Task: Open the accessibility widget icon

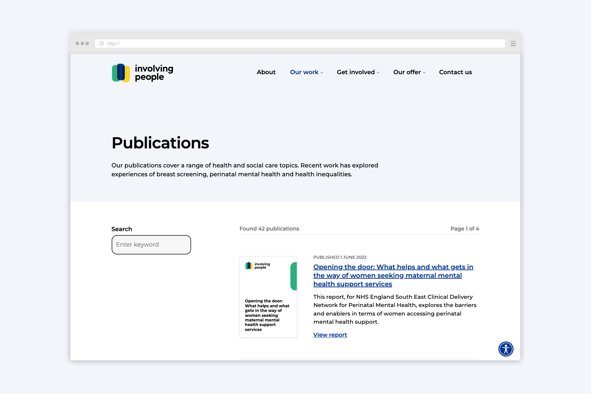Action: pyautogui.click(x=506, y=349)
